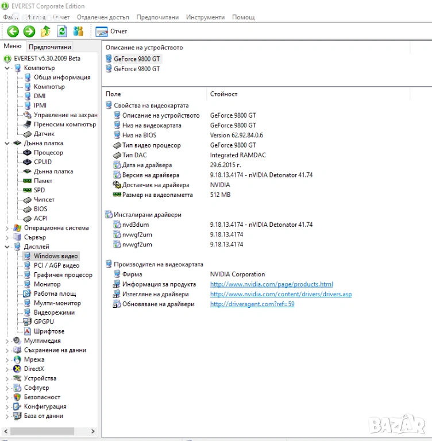Expand the DirectX tree node
This screenshot has width=432, height=441.
(x=7, y=369)
